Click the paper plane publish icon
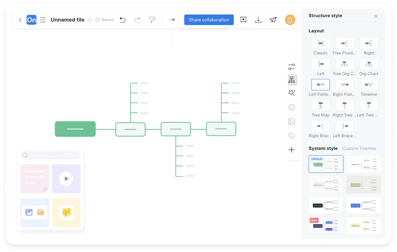 [x=273, y=20]
